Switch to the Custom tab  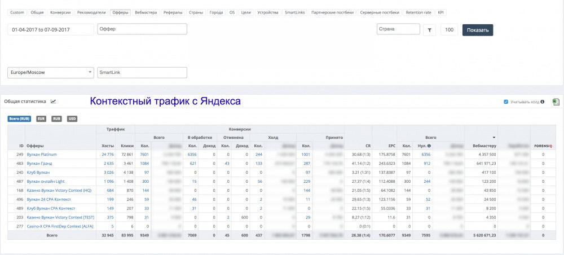(17, 12)
